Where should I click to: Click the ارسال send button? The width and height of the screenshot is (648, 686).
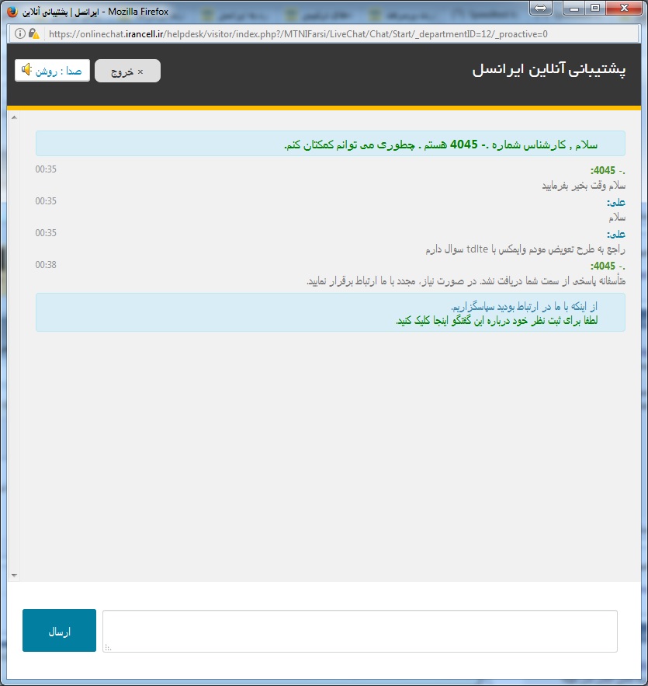[60, 630]
